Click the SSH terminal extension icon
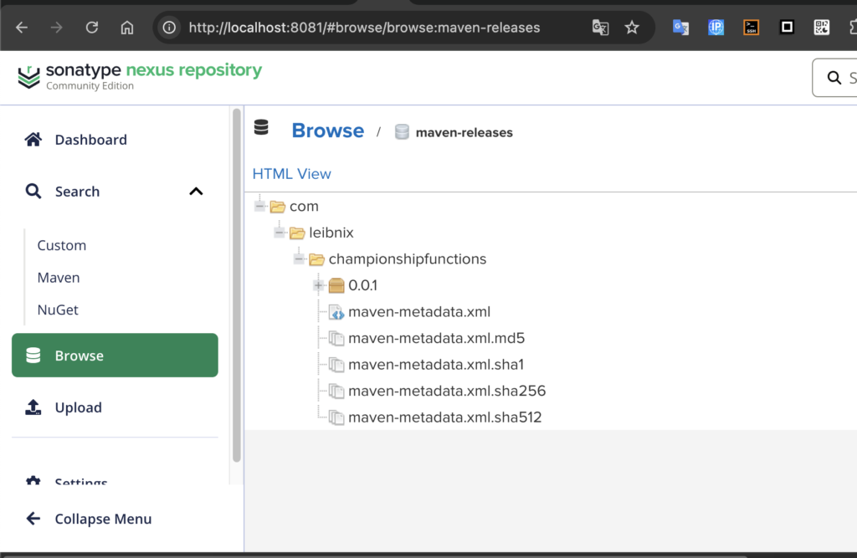Image resolution: width=857 pixels, height=558 pixels. 752,28
